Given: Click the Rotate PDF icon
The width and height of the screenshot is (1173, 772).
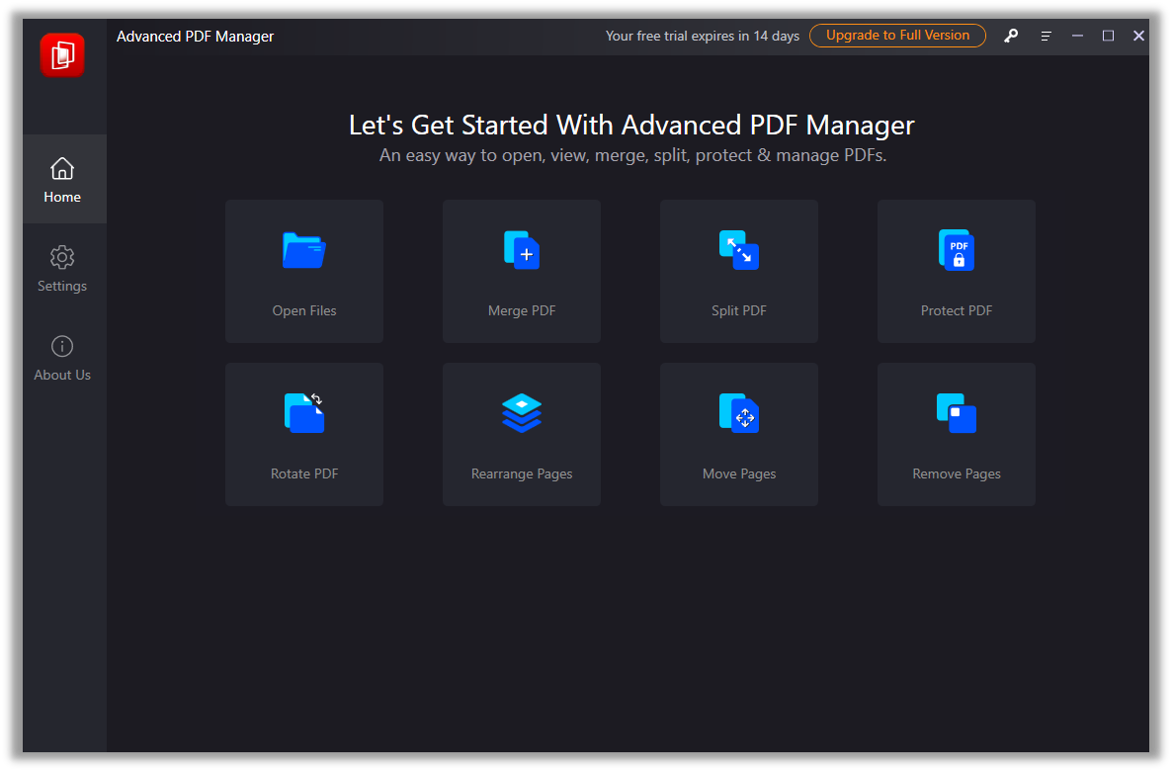Looking at the screenshot, I should (303, 413).
